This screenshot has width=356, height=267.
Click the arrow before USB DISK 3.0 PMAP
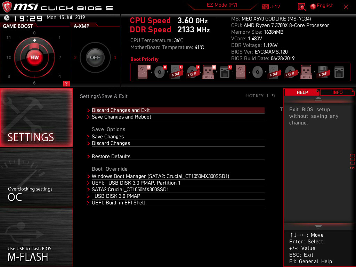coord(88,196)
